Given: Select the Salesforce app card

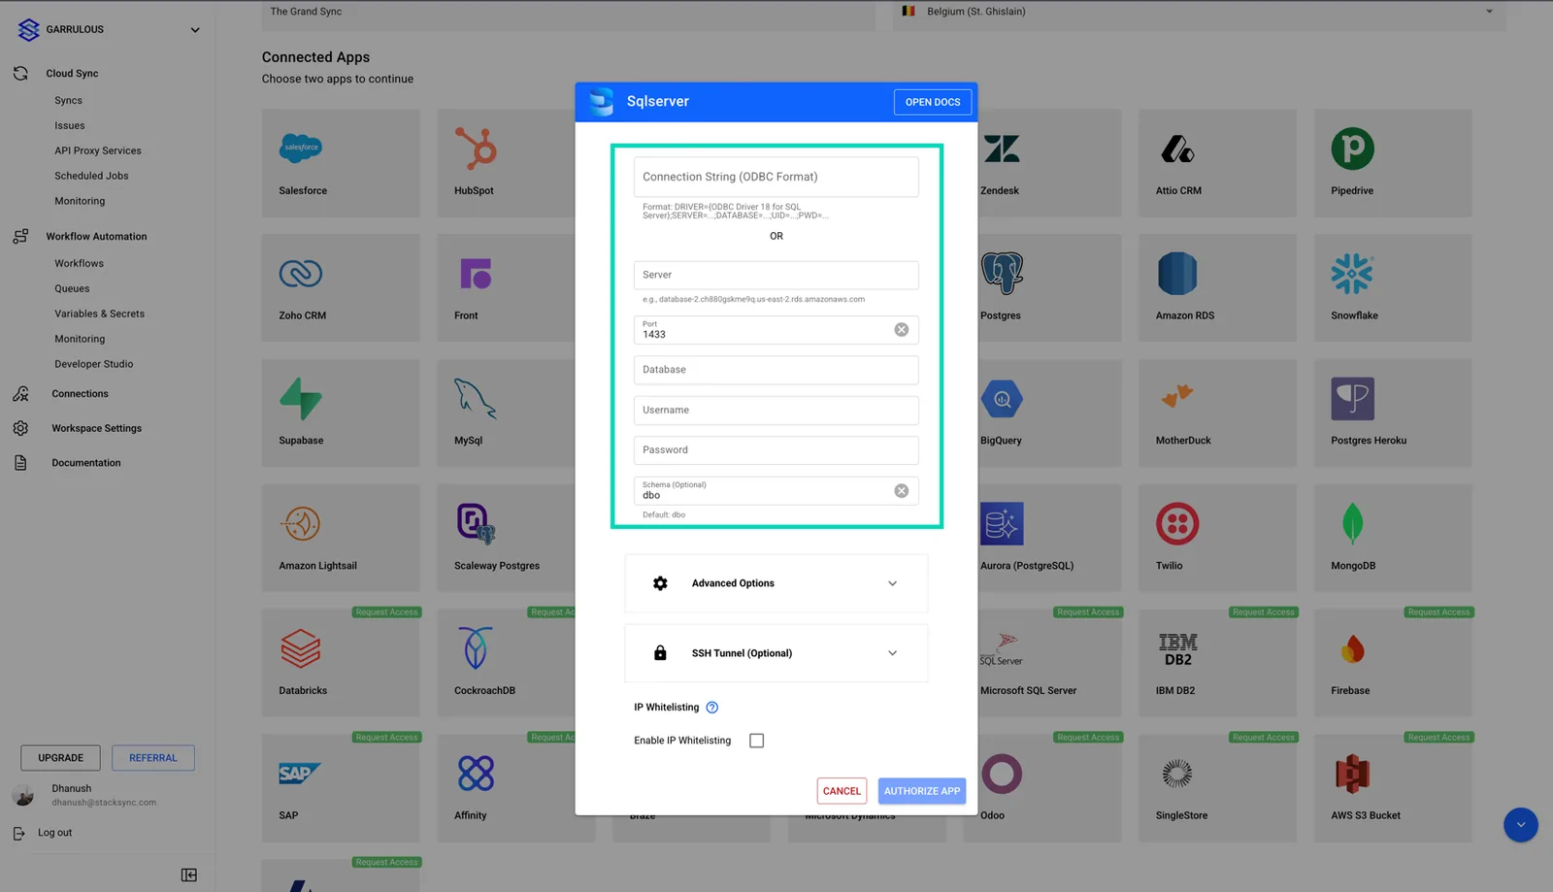Looking at the screenshot, I should point(341,163).
